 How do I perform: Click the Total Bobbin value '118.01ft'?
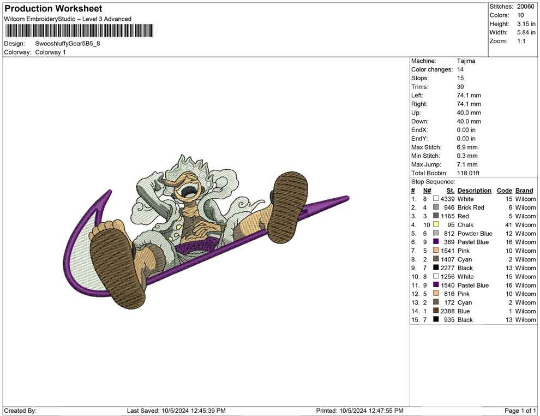[x=468, y=173]
